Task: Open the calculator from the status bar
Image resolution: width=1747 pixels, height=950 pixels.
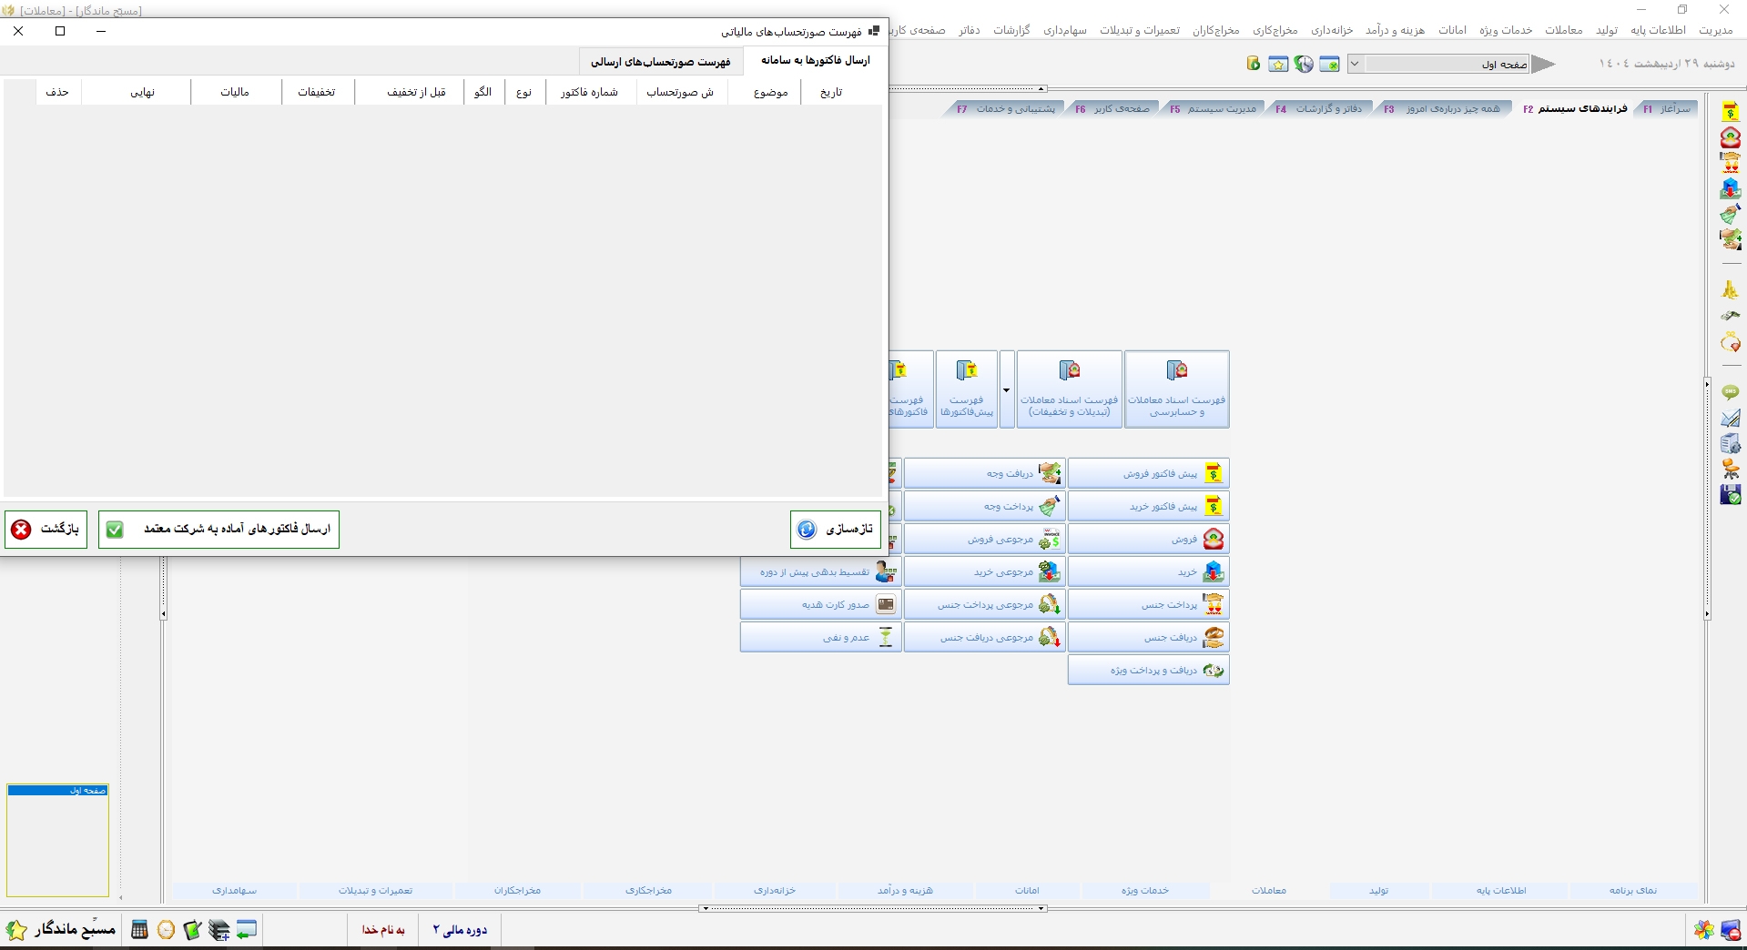Action: [x=139, y=929]
